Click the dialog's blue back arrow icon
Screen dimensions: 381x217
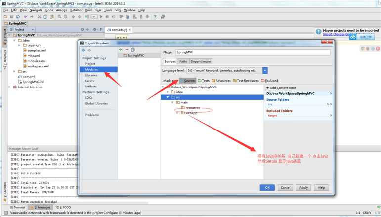(x=84, y=50)
